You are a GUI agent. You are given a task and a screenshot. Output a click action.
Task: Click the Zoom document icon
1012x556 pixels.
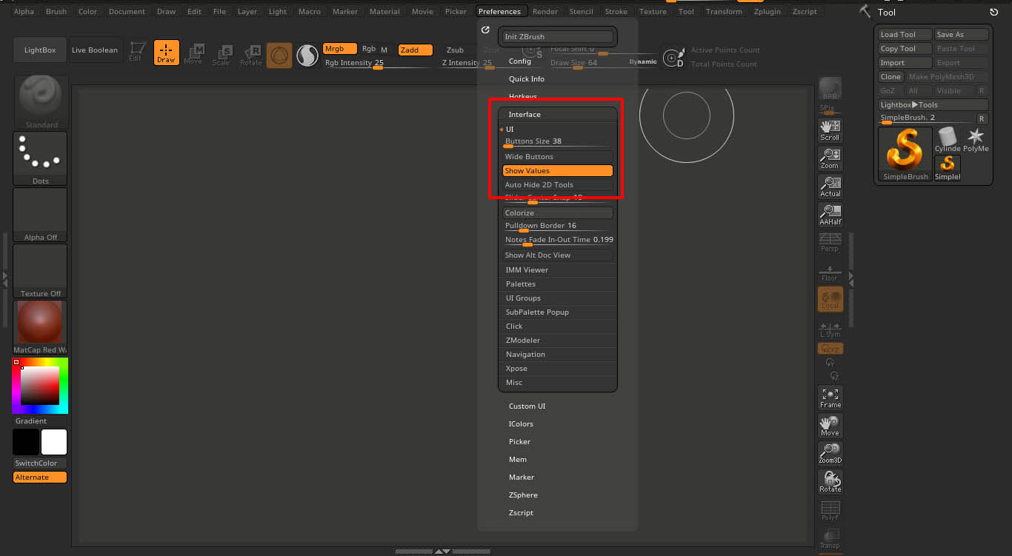830,158
